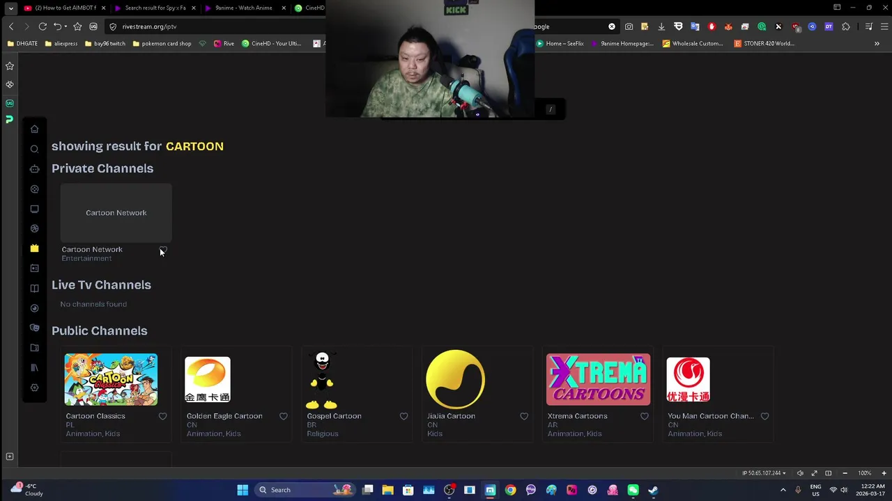Favorite the Cartoon Classics channel
This screenshot has width=892, height=501.
(x=162, y=416)
